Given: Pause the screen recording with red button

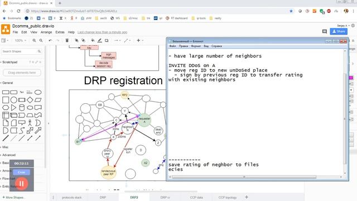Looking at the screenshot, I should (x=21, y=184).
